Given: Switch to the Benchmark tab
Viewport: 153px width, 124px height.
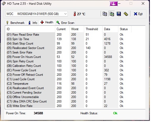Looking at the screenshot, I should click(15, 23).
